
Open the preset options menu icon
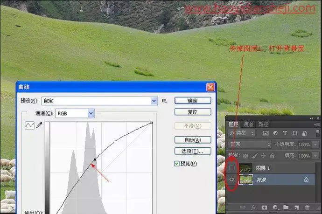164,101
